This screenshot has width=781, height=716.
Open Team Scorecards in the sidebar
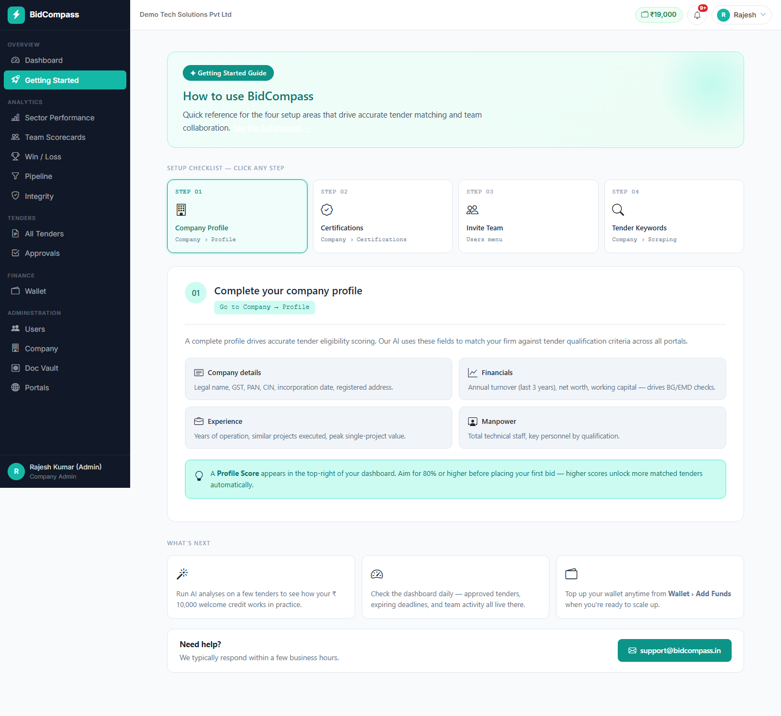click(x=65, y=137)
